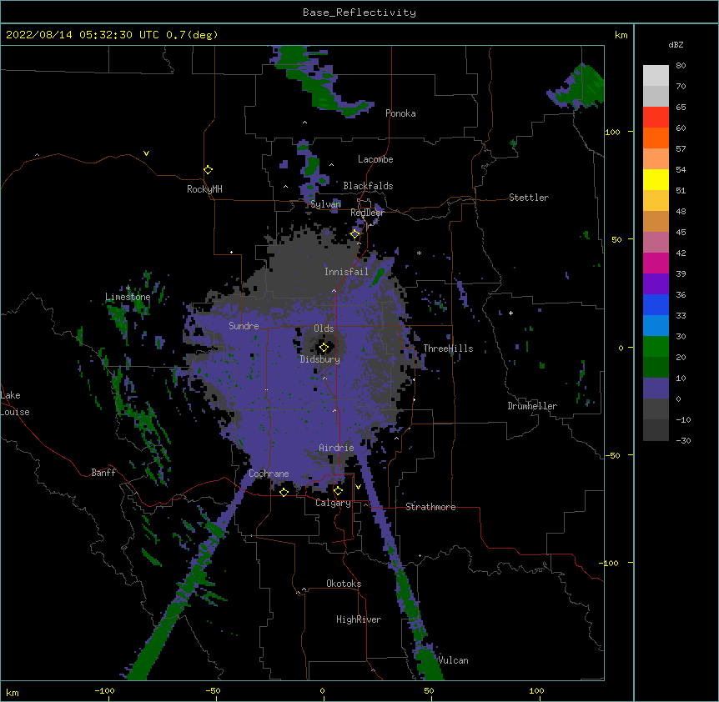Viewport: 719px width, 702px height.
Task: Select the radar site diamond between Olds and Didsbury
Action: click(x=324, y=348)
